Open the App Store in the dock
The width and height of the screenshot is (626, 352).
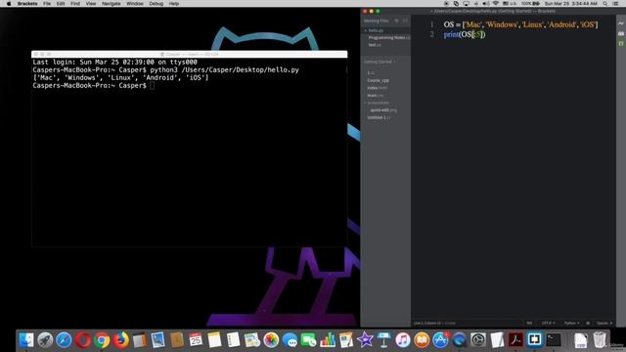coord(440,340)
